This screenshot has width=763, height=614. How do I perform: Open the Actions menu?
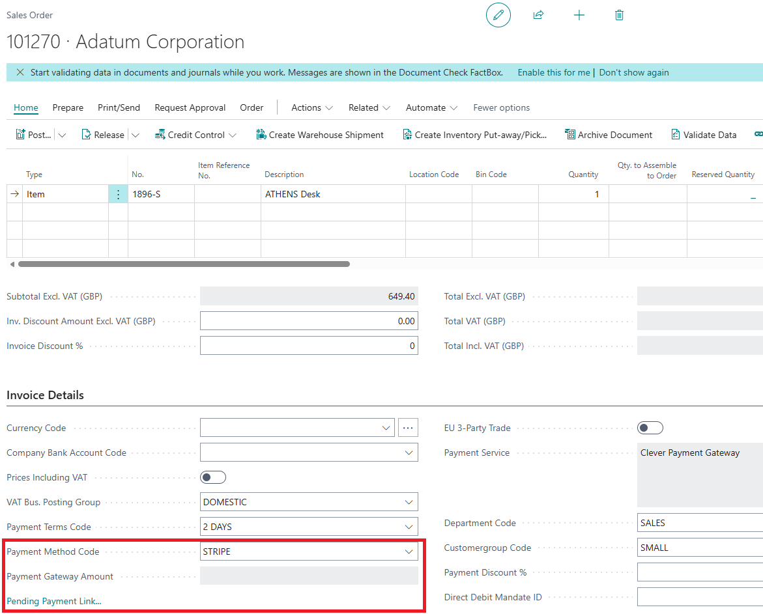point(311,107)
